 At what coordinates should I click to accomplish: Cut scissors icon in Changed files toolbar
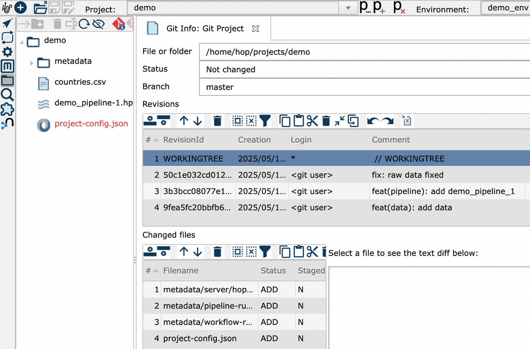(x=312, y=252)
